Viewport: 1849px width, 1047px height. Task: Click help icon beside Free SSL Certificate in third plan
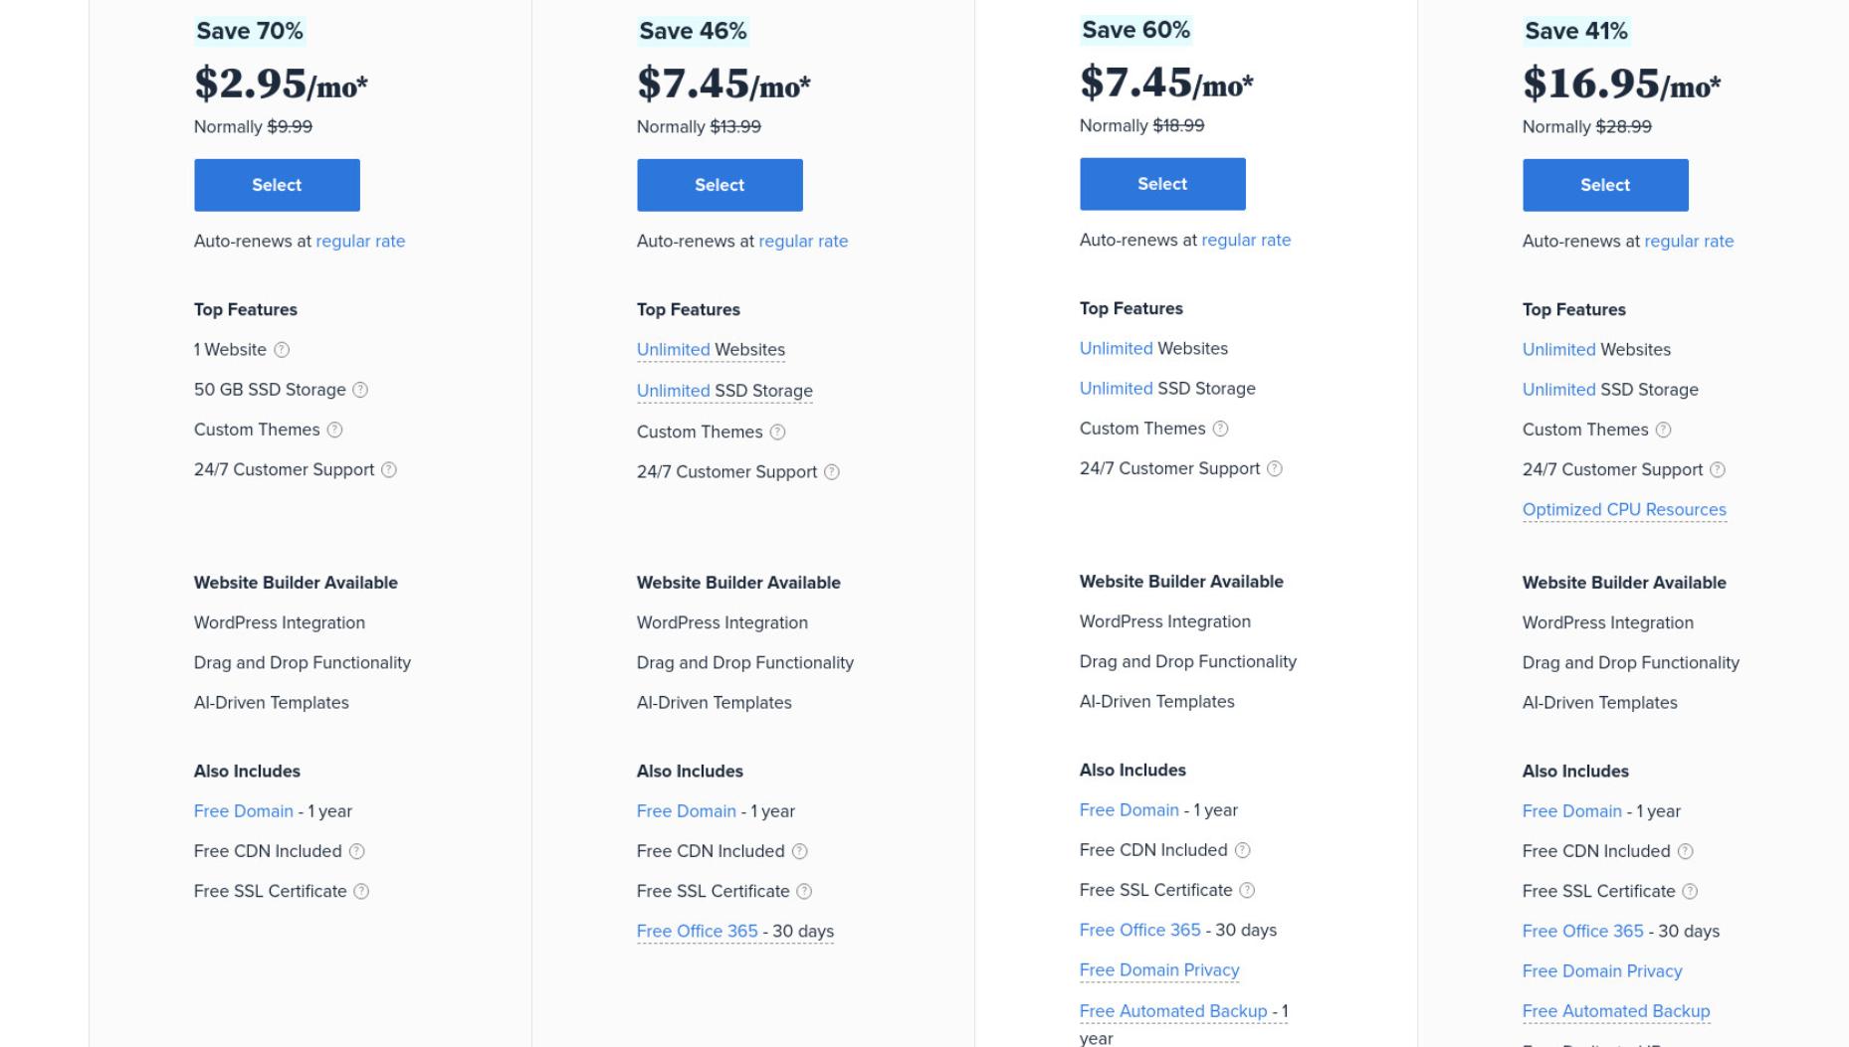point(1247,890)
